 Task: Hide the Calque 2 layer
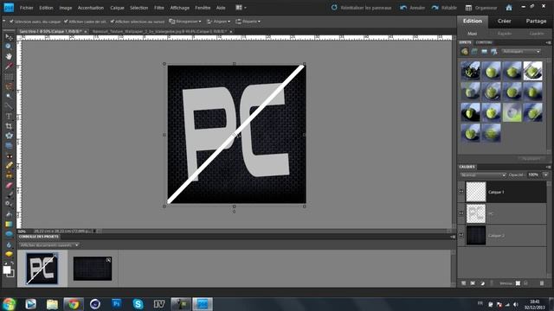point(461,235)
